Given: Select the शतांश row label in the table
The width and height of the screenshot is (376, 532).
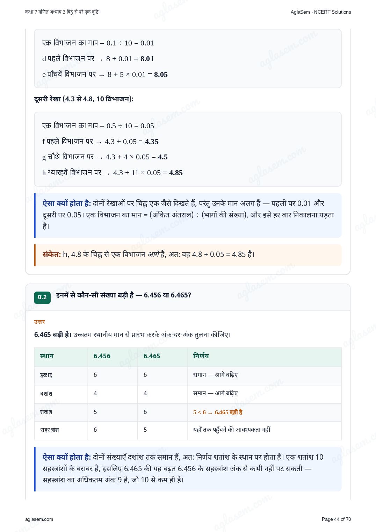Looking at the screenshot, I should click(46, 412).
